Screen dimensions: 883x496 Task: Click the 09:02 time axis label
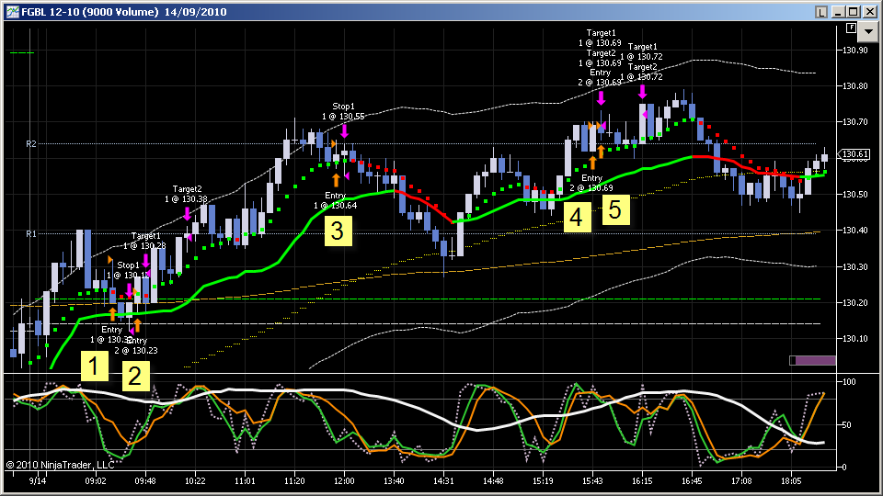(96, 480)
